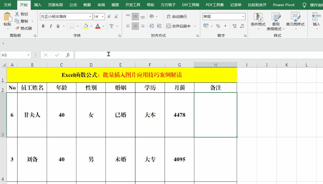The height and width of the screenshot is (184, 323).
Task: Open the number format dropdown
Action: pyautogui.click(x=243, y=17)
